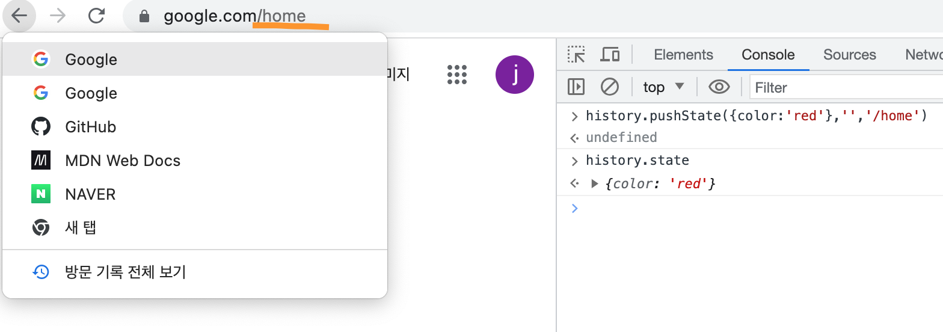Open 방문 기록 전체 보기 full history
943x332 pixels.
(x=195, y=272)
